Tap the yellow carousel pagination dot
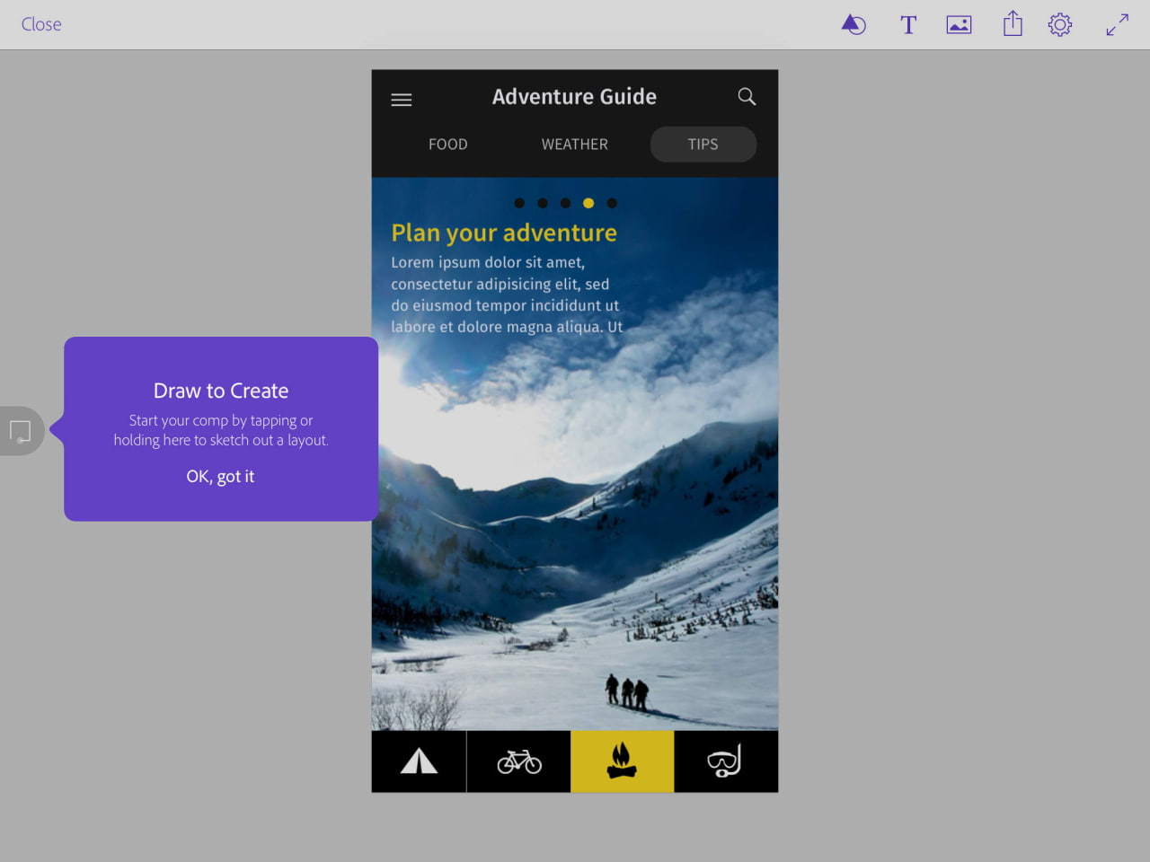 pyautogui.click(x=588, y=203)
